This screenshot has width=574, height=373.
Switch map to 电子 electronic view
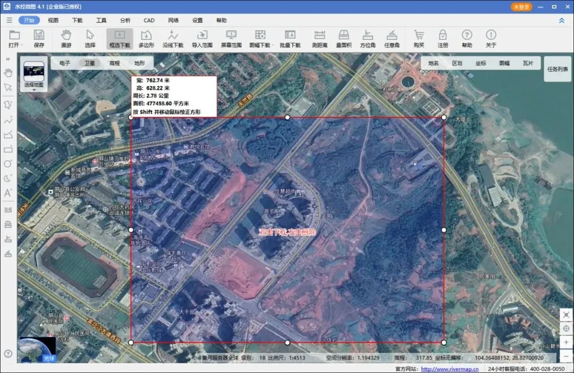(65, 63)
